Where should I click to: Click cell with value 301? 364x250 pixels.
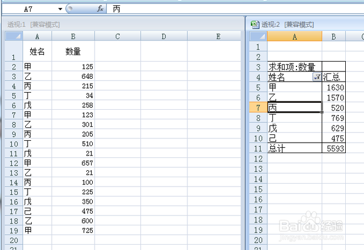(x=73, y=124)
